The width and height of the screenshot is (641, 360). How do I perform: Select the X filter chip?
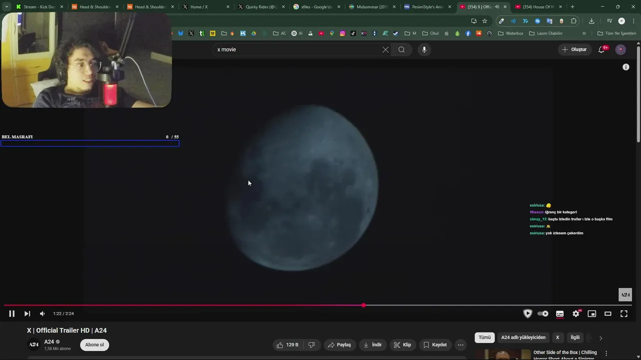557,337
